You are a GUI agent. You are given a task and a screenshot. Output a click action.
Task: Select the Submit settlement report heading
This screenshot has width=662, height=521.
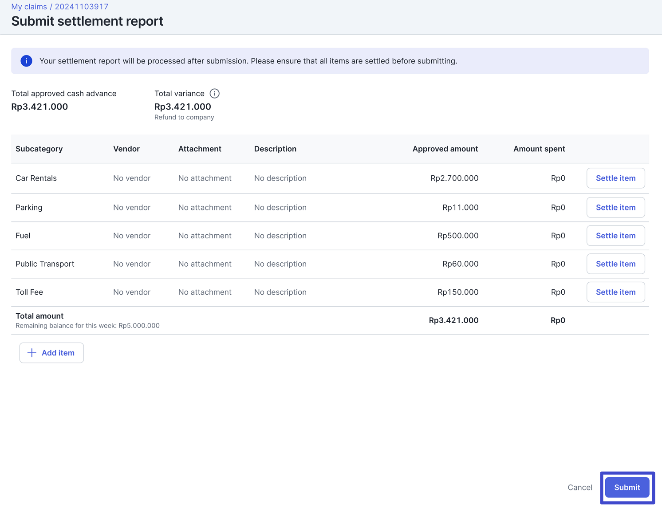[87, 21]
